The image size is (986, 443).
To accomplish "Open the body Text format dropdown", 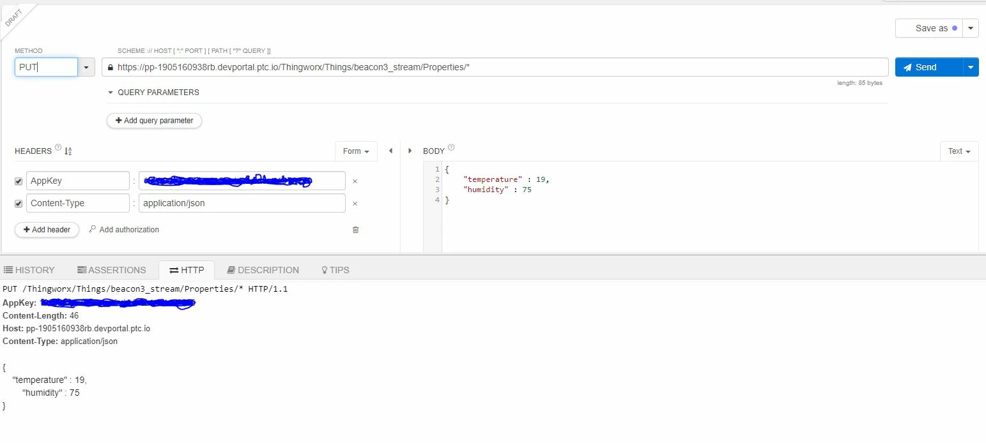I will [959, 151].
